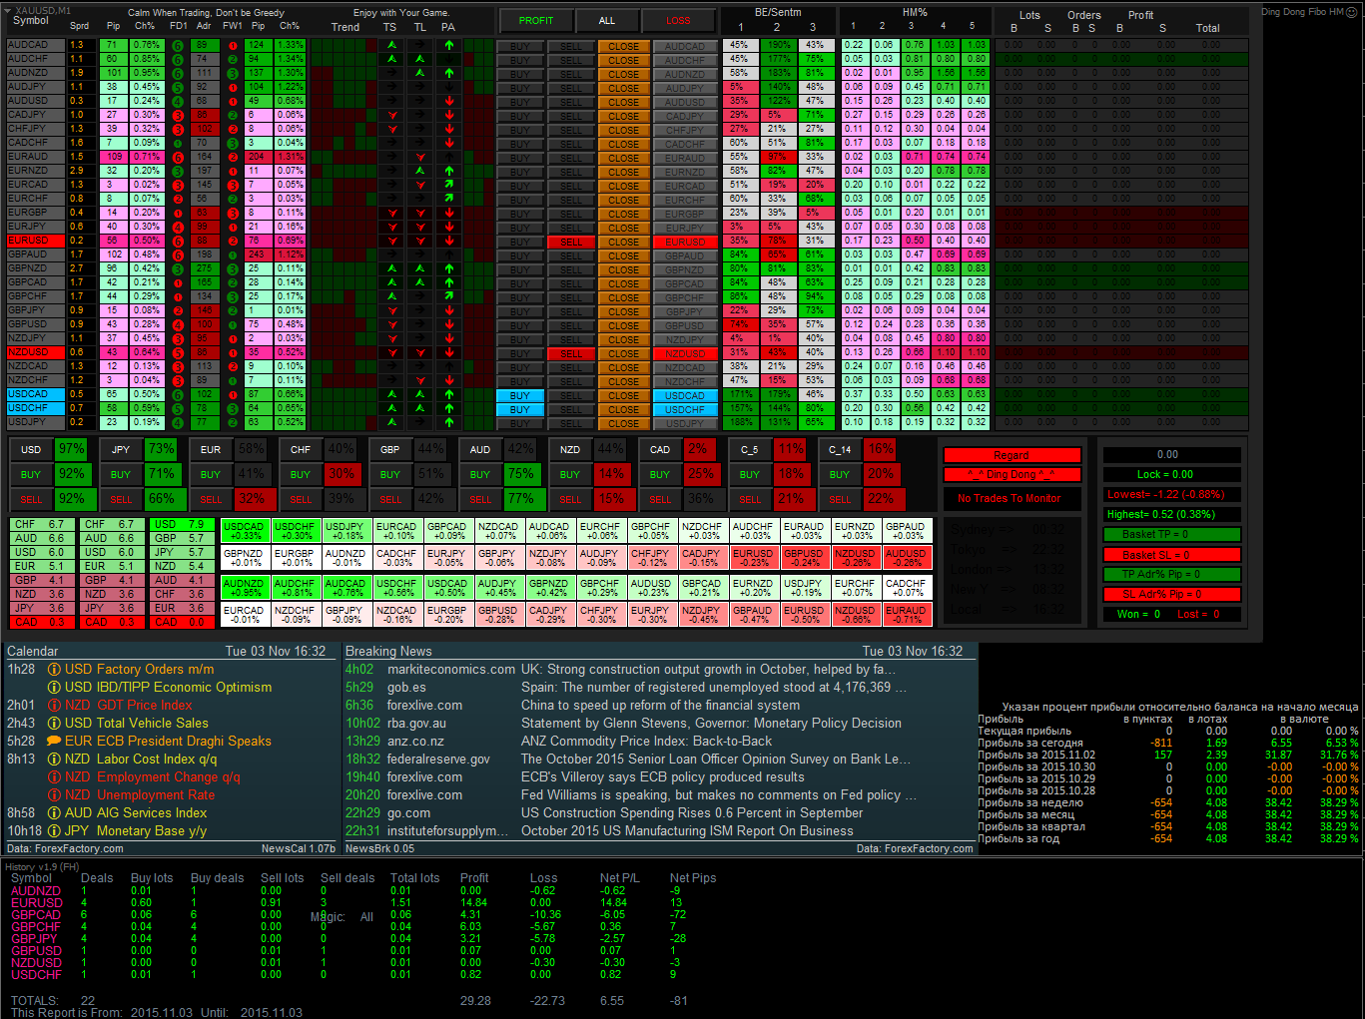Click GBP currency strength button

(390, 449)
